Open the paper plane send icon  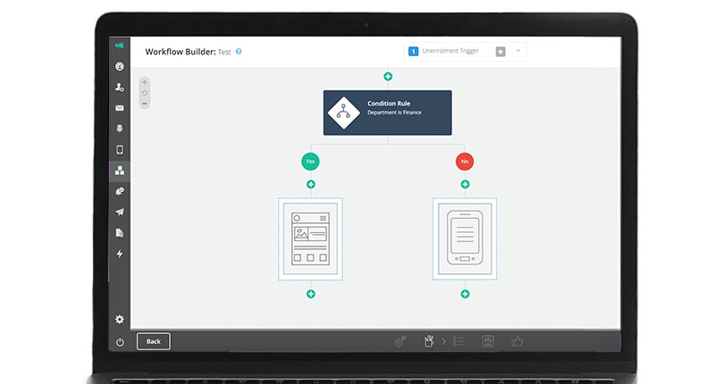click(x=120, y=212)
